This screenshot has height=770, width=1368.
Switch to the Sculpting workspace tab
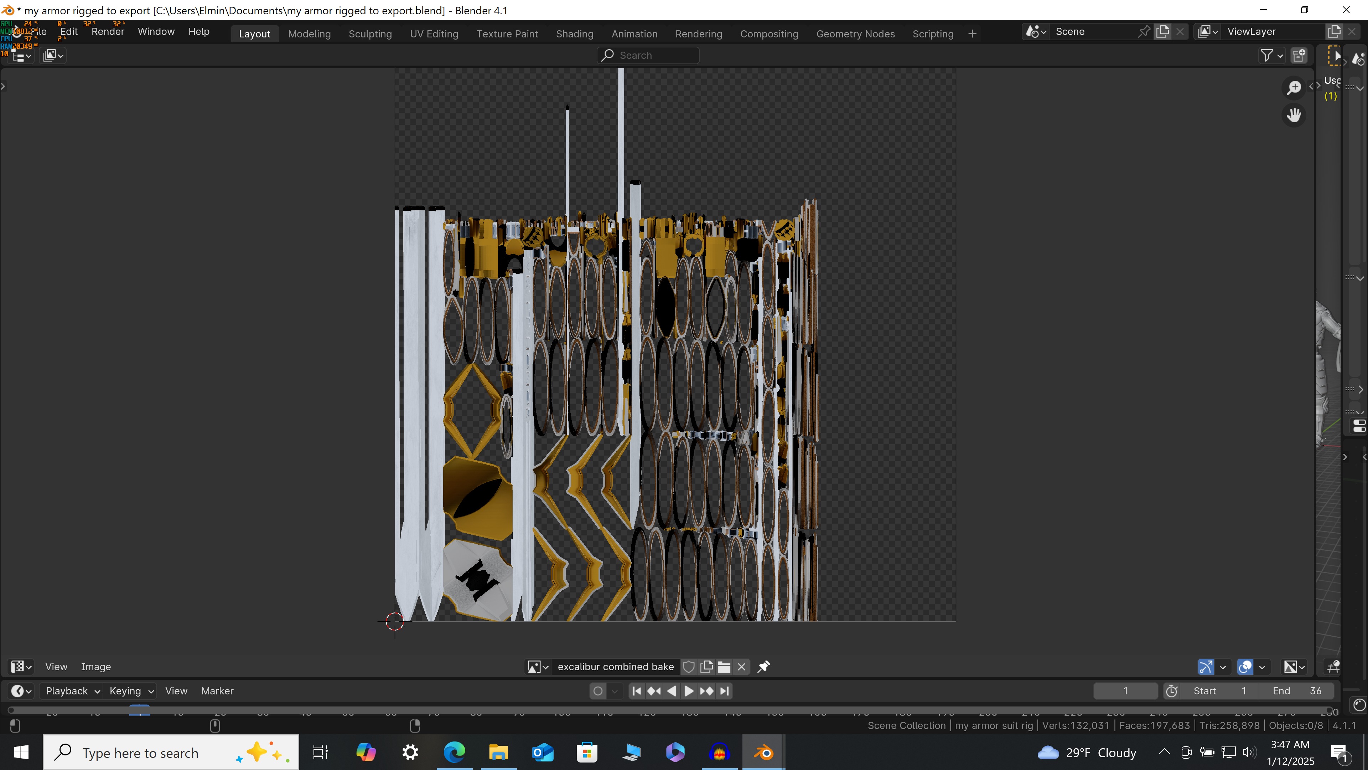pos(370,34)
